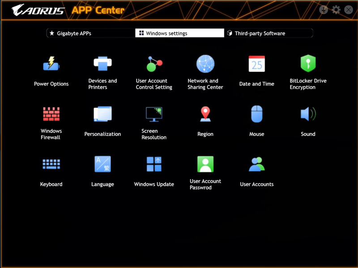
Task: Click the AORUS logo in the header
Action: pos(38,10)
